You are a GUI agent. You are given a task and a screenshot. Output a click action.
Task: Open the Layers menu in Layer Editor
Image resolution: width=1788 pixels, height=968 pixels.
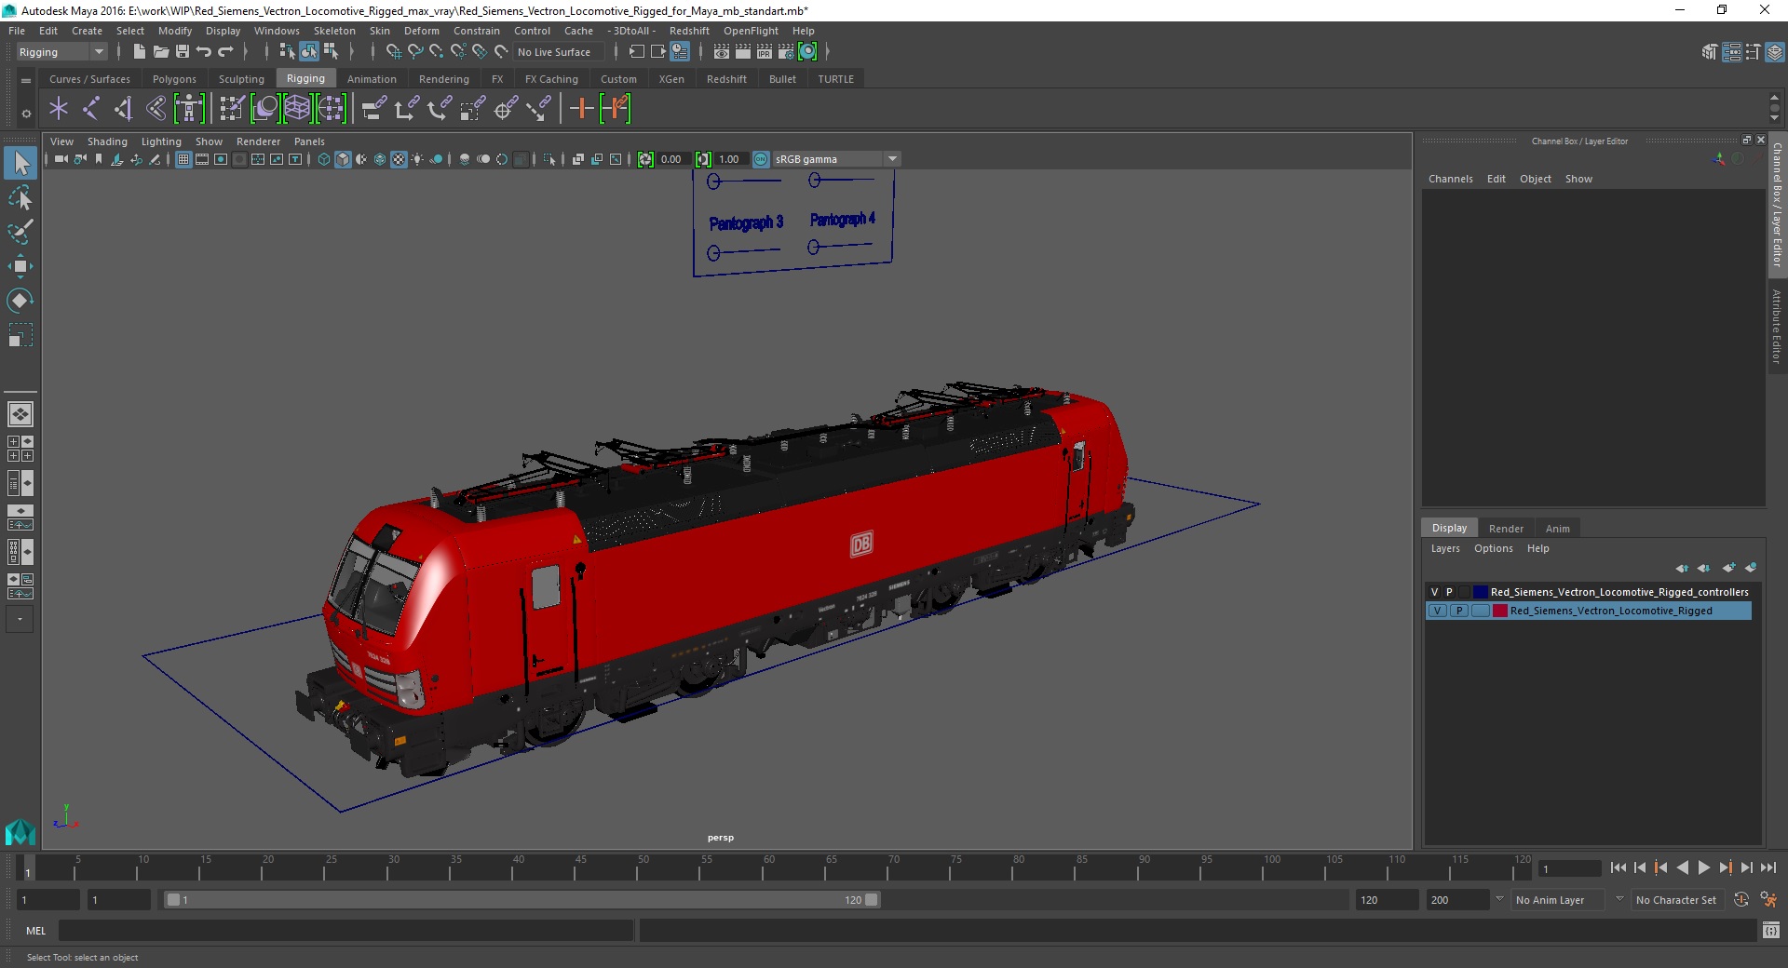coord(1444,548)
